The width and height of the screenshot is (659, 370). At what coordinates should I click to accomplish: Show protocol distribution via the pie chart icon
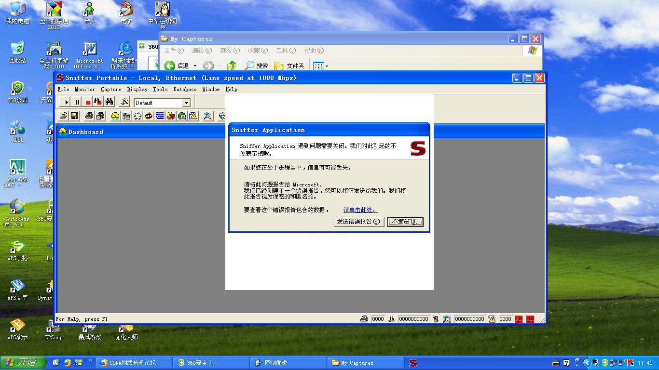point(170,116)
